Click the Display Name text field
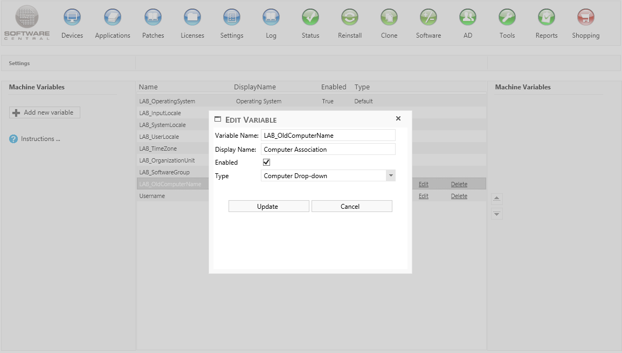The image size is (622, 353). tap(328, 150)
